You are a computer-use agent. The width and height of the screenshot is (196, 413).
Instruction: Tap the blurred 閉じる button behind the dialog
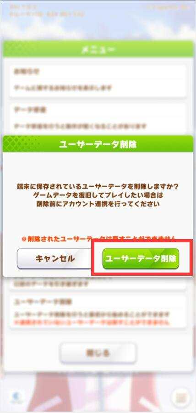[x=98, y=353]
